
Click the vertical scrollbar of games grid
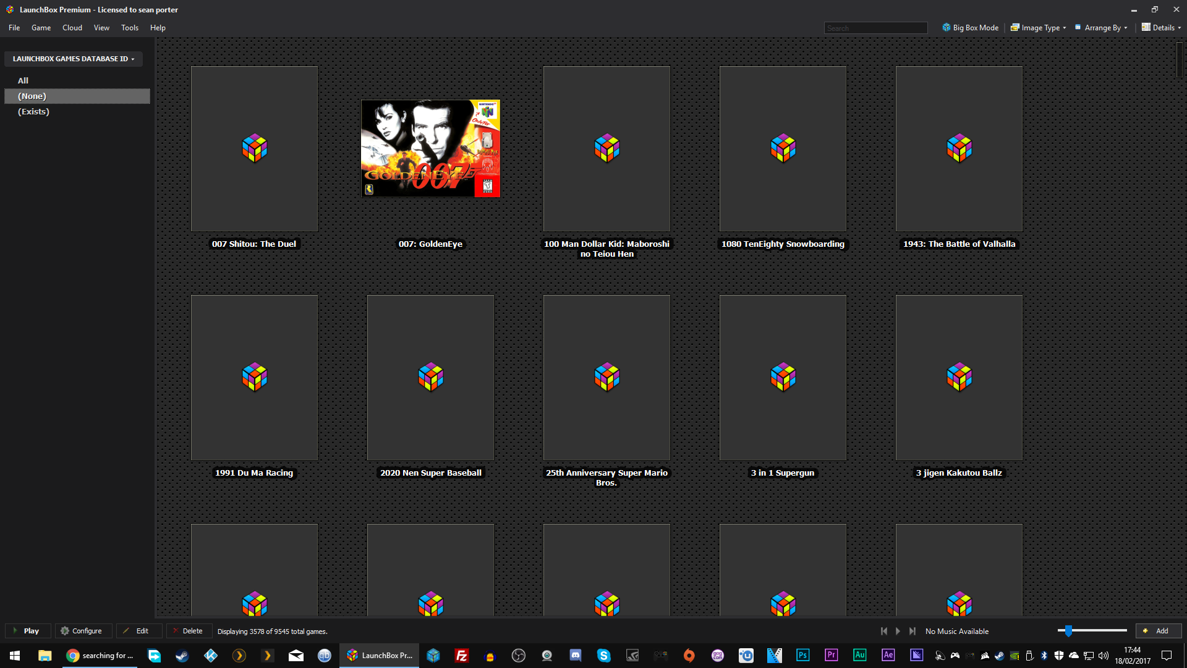point(1180,59)
